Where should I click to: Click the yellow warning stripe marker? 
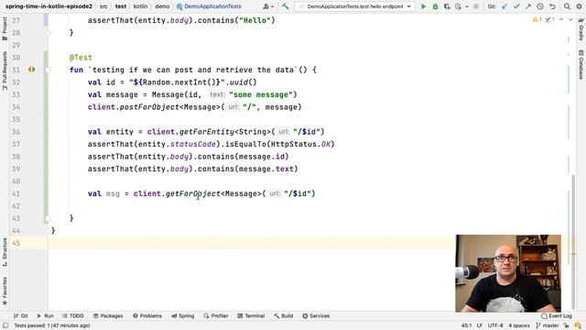point(573,254)
